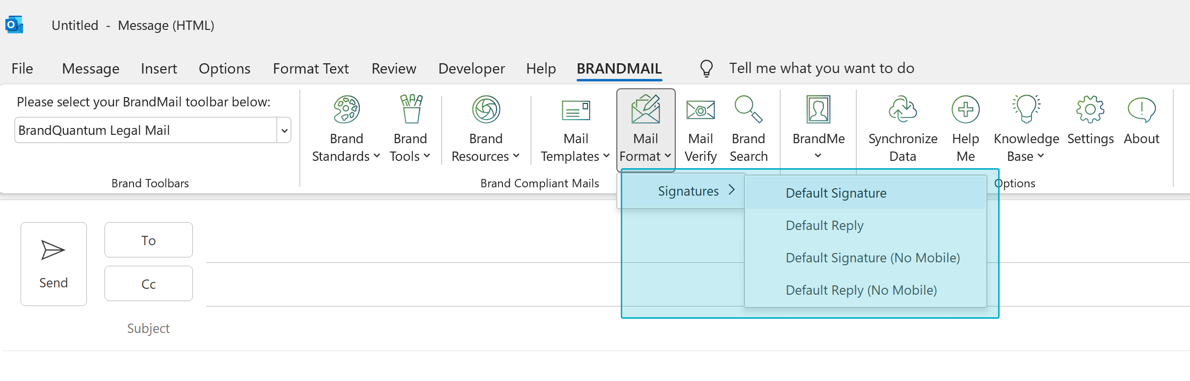The width and height of the screenshot is (1190, 381).
Task: Click Synchronize Data cloud icon
Action: pyautogui.click(x=902, y=109)
